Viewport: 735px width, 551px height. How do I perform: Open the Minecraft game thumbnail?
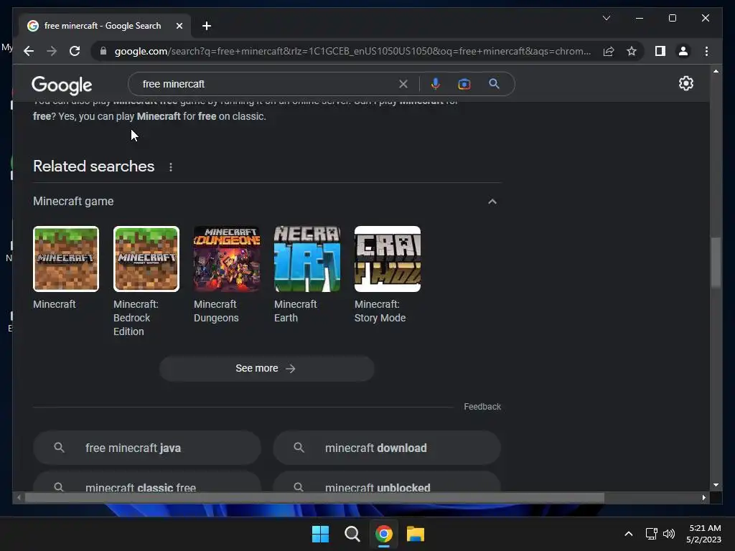(x=66, y=259)
